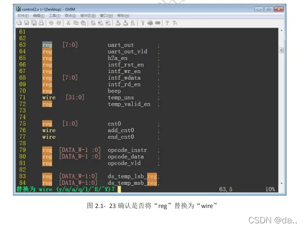
Task: Click the Make hammer icon
Action: [142, 23]
